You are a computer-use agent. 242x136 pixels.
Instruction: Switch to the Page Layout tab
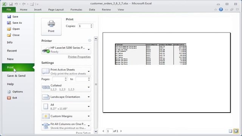pos(56,9)
